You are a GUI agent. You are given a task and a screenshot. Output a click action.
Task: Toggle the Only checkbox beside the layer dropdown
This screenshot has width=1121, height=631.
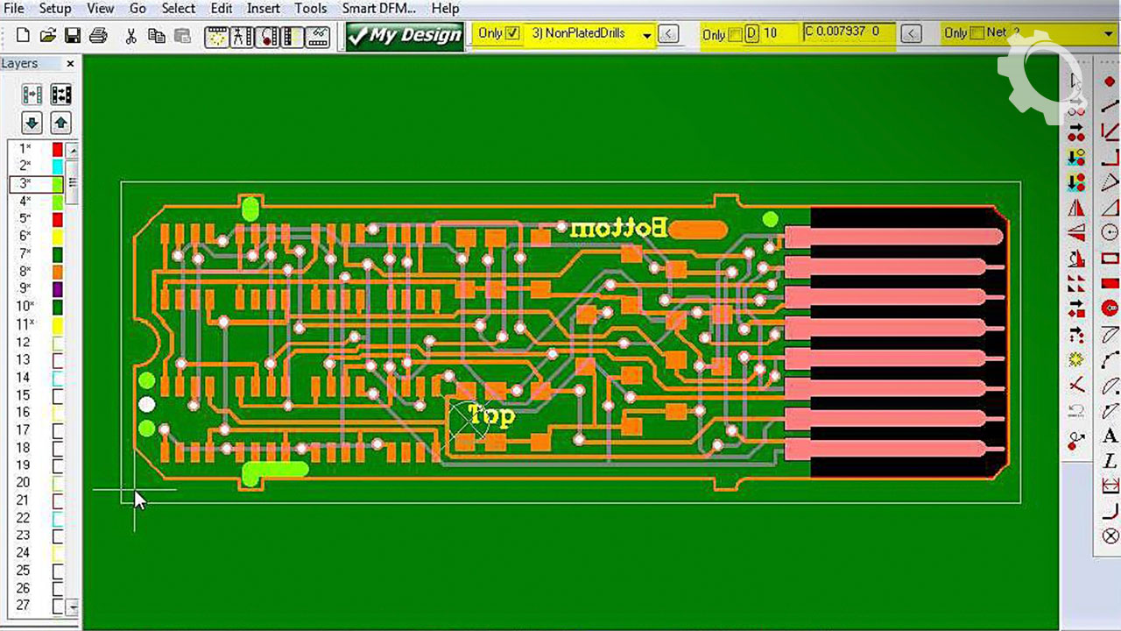click(x=512, y=33)
